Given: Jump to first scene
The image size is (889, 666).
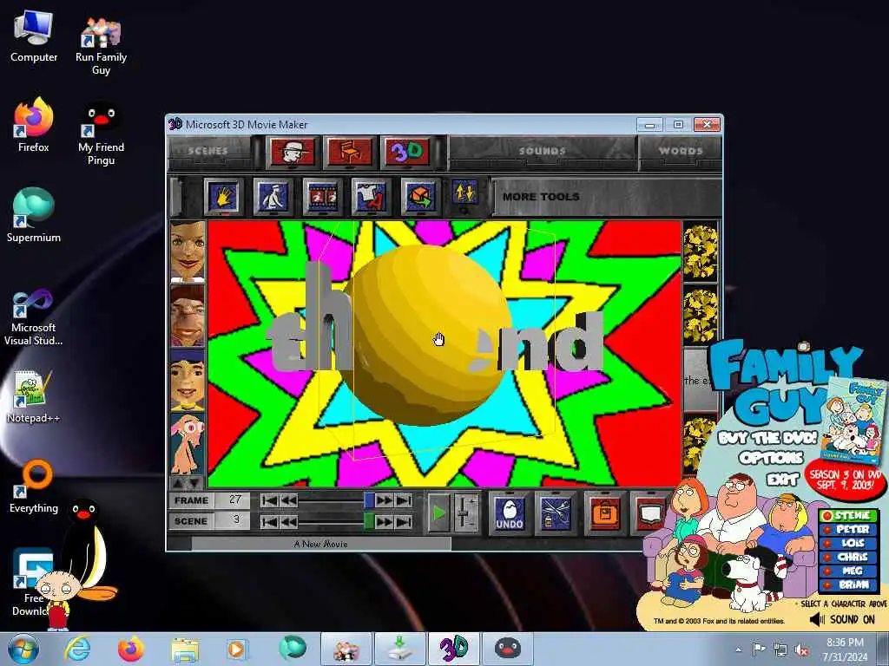Looking at the screenshot, I should 270,521.
